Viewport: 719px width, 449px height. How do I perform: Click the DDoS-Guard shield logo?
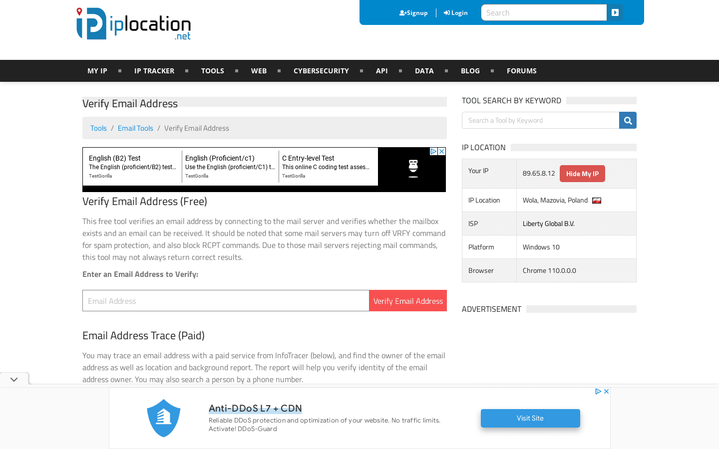(164, 418)
